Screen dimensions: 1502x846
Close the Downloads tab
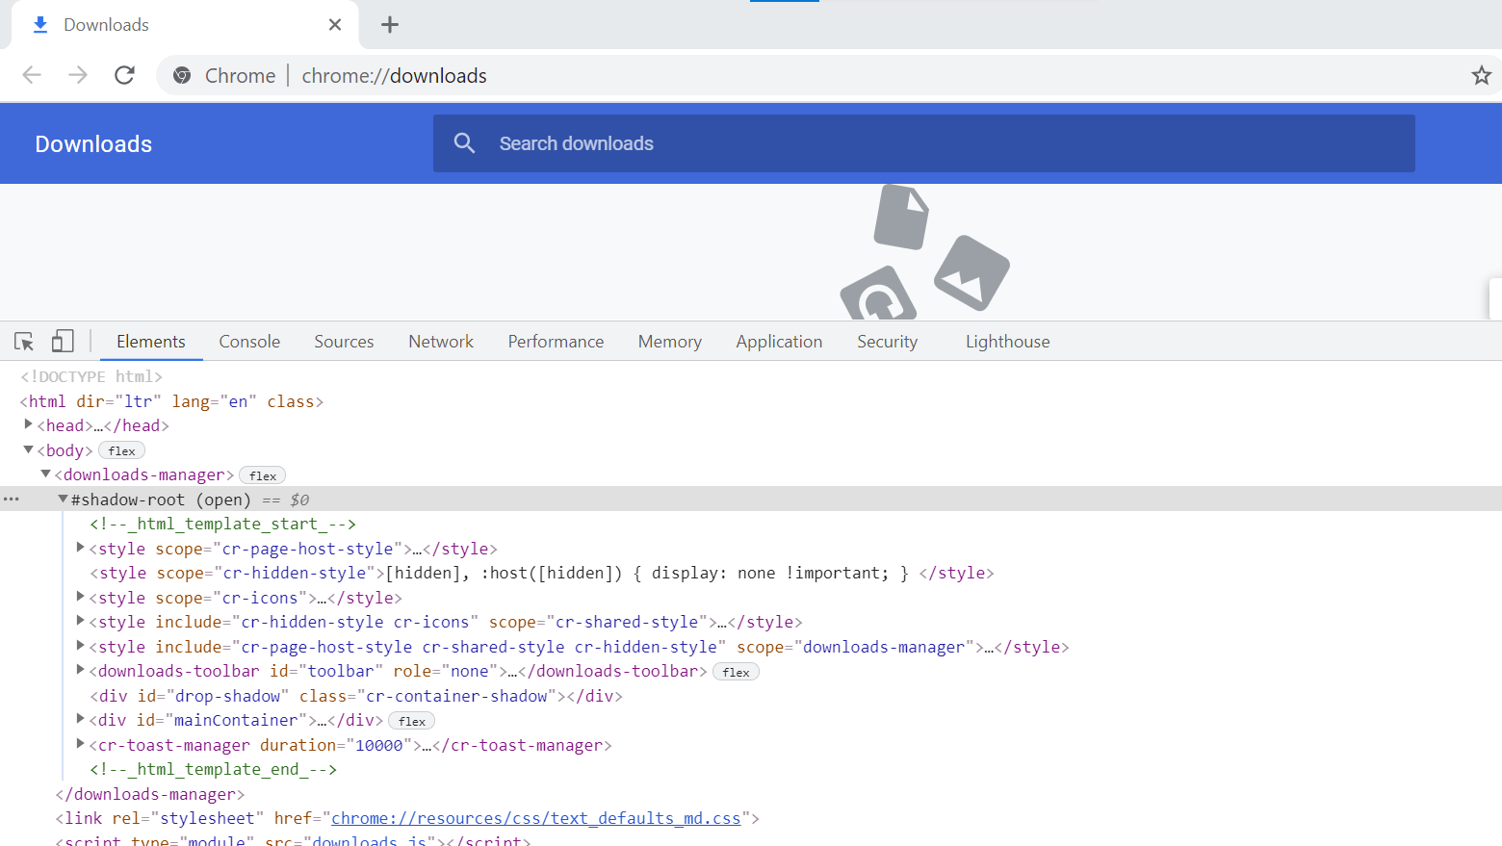pyautogui.click(x=335, y=25)
